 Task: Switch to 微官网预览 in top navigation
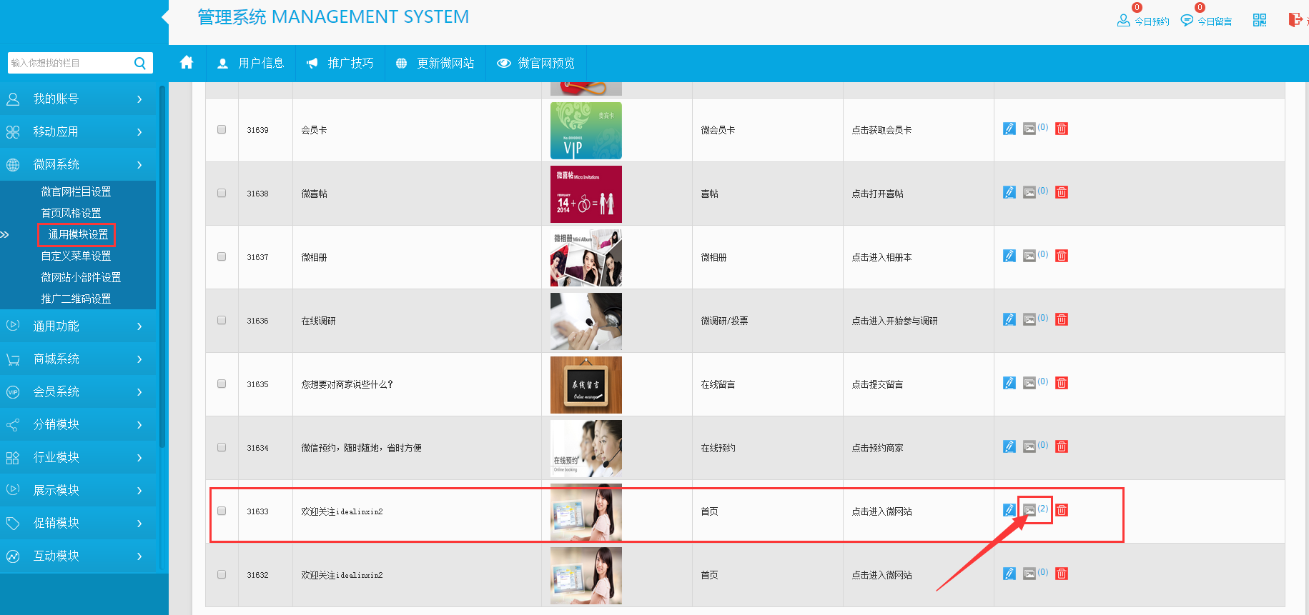(x=536, y=64)
